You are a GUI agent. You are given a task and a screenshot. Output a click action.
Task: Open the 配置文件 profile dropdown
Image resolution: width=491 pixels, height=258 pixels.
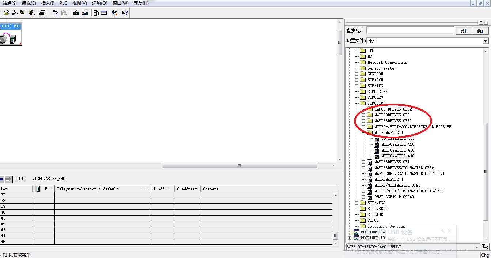[485, 41]
